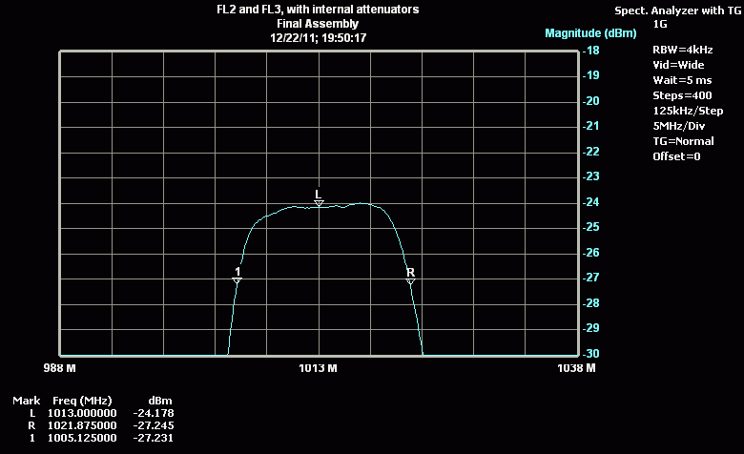The height and width of the screenshot is (454, 744).
Task: Click the -18 top scale value
Action: click(591, 51)
